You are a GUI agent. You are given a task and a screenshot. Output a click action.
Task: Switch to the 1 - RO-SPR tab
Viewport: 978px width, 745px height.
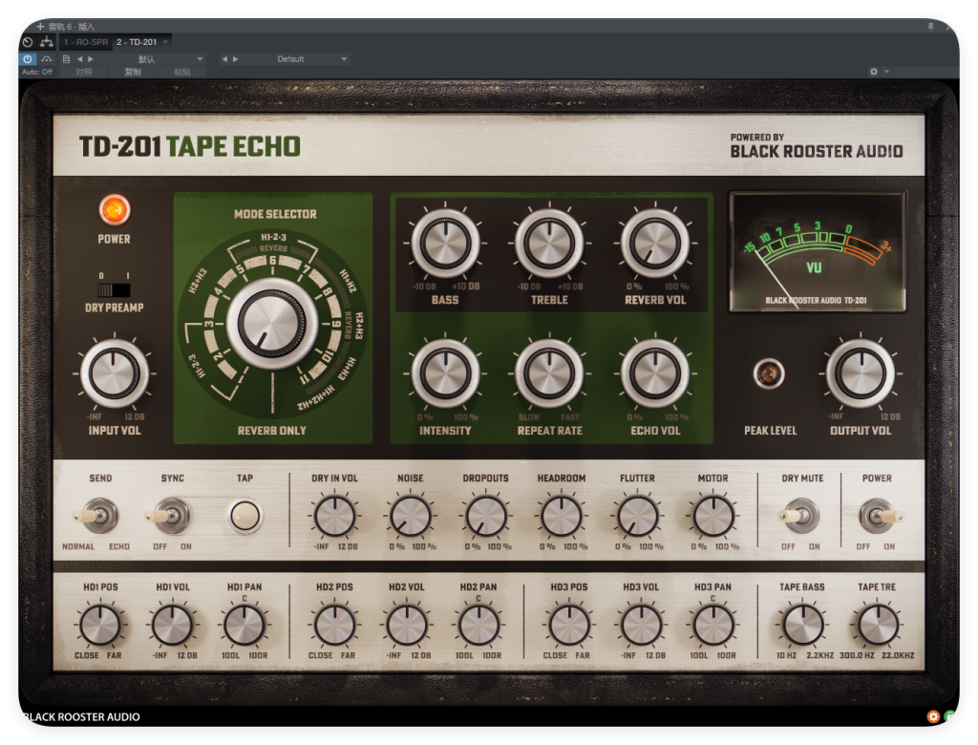click(85, 42)
